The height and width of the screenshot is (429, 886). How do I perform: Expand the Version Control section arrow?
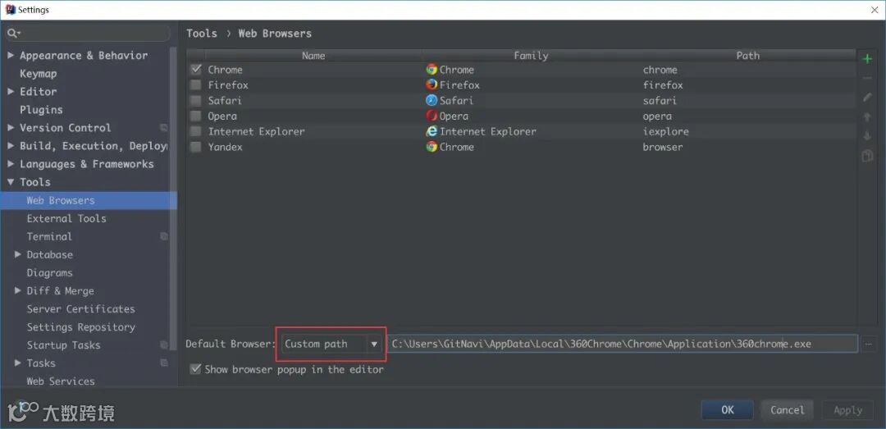(x=11, y=128)
